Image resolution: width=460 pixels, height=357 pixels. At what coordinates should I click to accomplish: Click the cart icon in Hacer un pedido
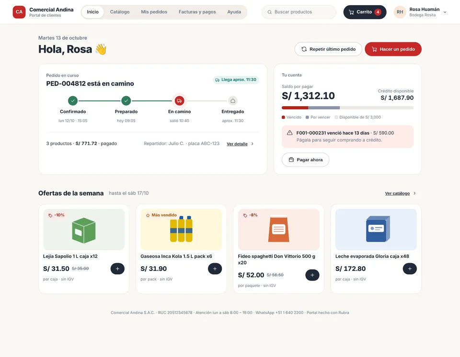pos(374,49)
